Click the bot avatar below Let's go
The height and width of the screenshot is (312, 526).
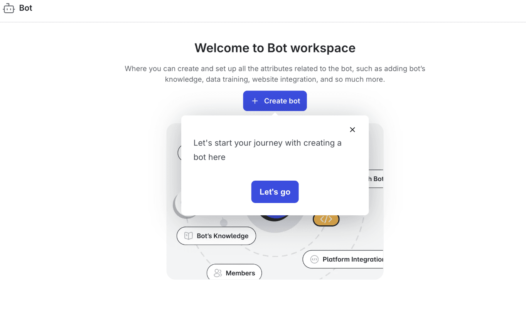(x=275, y=218)
